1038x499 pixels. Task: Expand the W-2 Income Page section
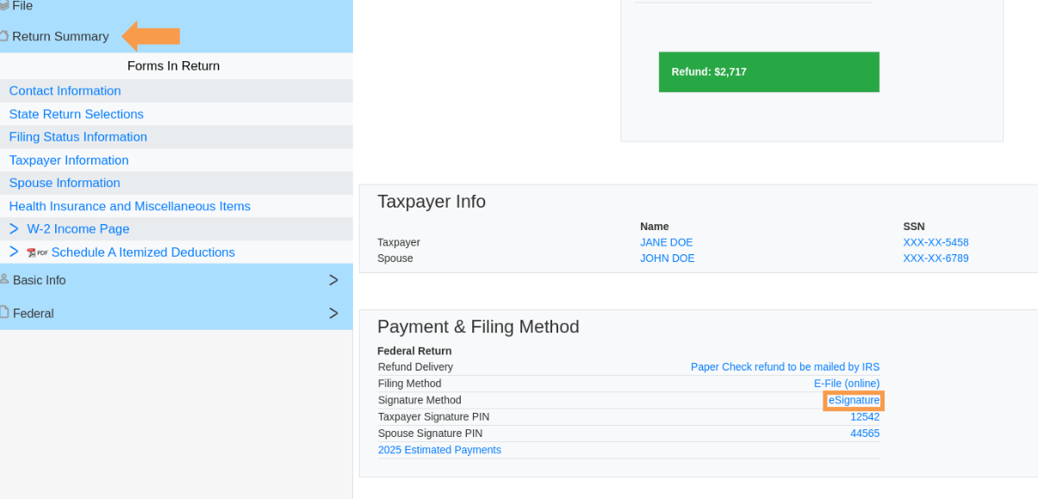(16, 228)
